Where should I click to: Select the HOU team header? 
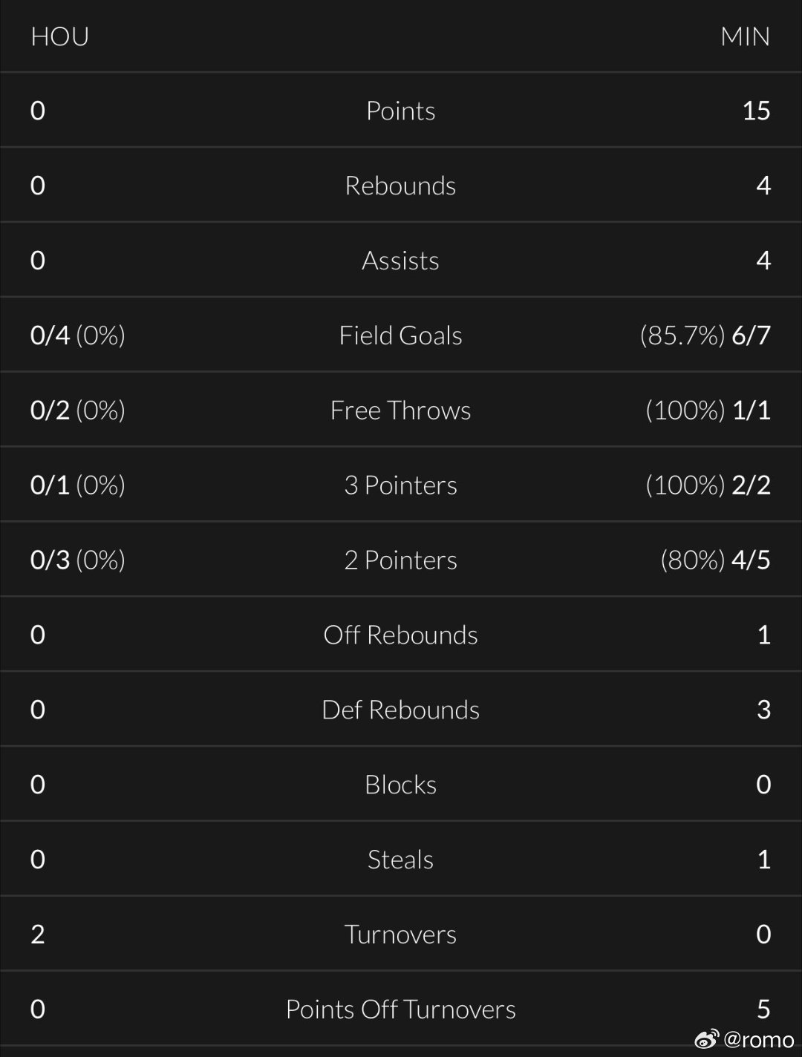pyautogui.click(x=59, y=36)
